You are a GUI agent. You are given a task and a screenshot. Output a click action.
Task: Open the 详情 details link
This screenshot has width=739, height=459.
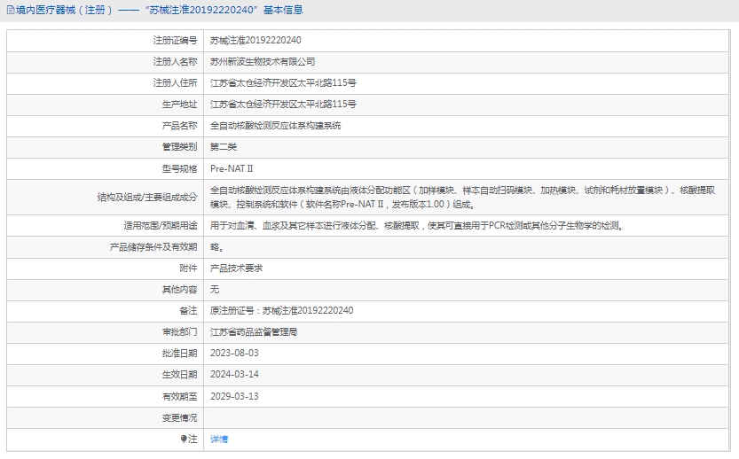(x=219, y=439)
